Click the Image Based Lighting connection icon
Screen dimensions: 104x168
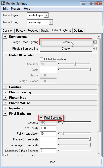click(x=95, y=42)
